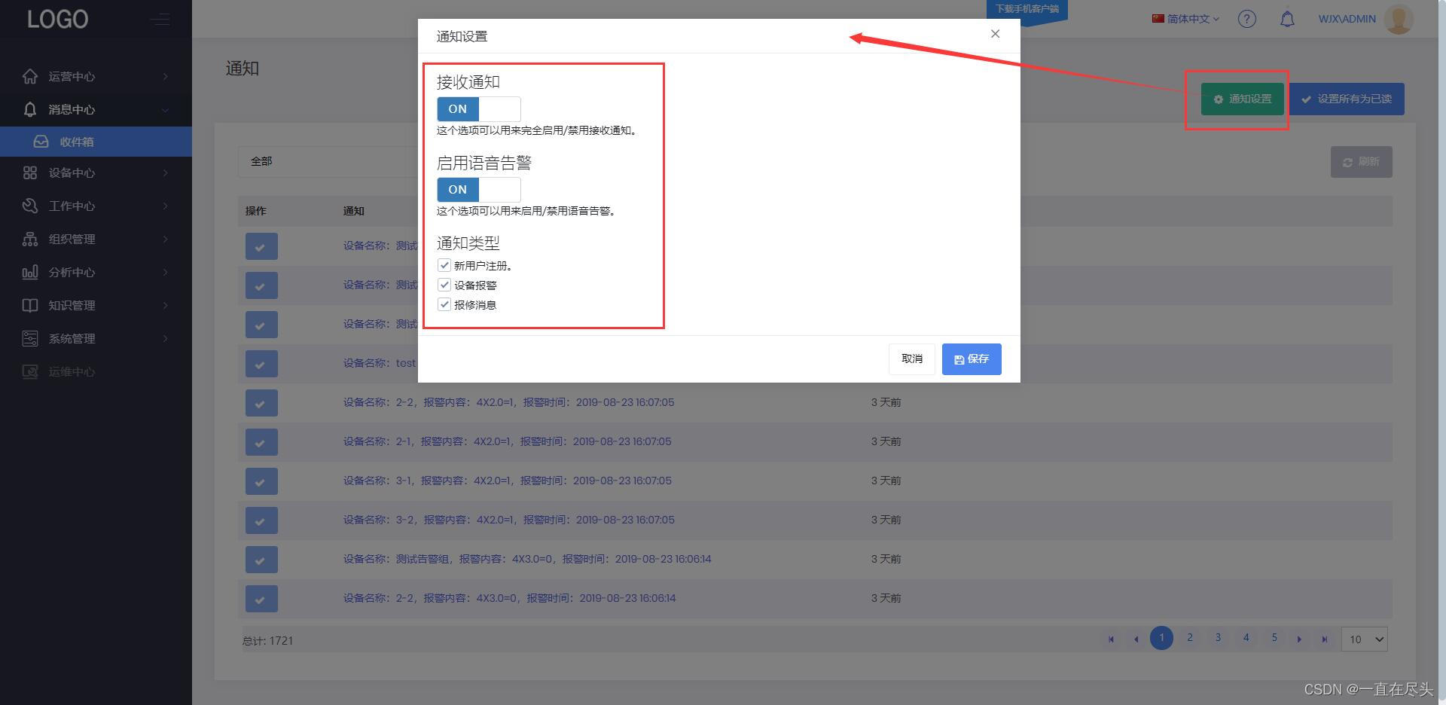The image size is (1446, 705).
Task: Mark read check button in test row
Action: 261,364
